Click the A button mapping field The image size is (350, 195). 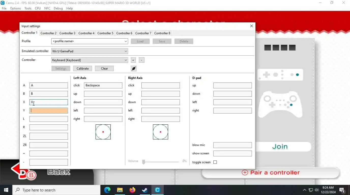49,85
